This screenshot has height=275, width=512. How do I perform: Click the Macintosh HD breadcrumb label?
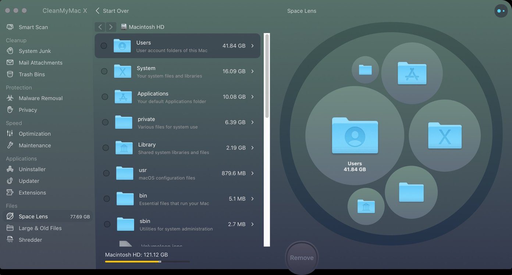click(x=146, y=27)
